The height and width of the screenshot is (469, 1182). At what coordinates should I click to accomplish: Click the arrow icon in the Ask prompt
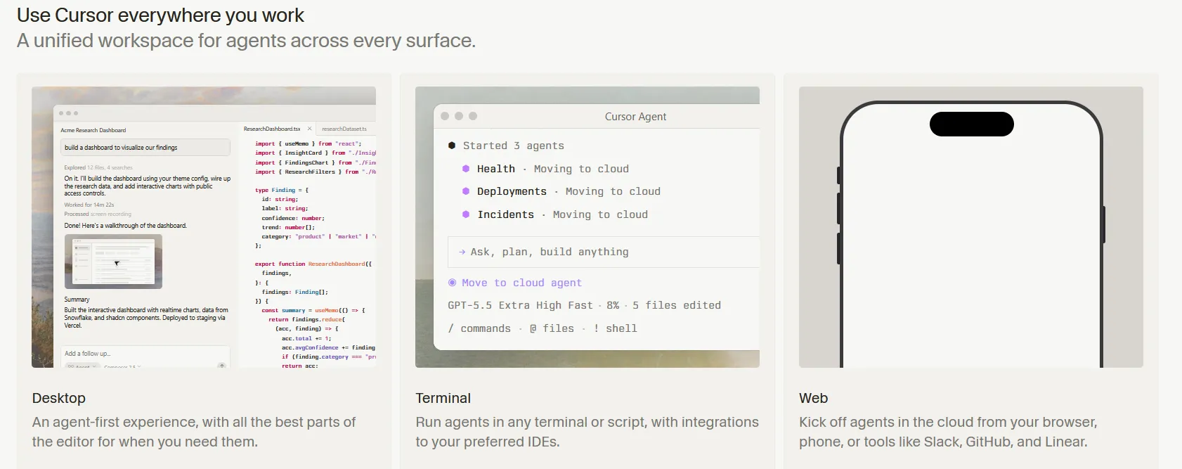tap(462, 252)
